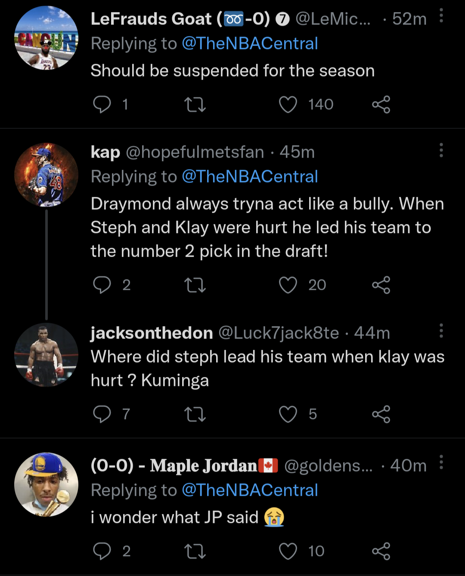This screenshot has height=576, width=465.
Task: Reply to LeFrauds Goat's tweet
Action: [x=102, y=104]
